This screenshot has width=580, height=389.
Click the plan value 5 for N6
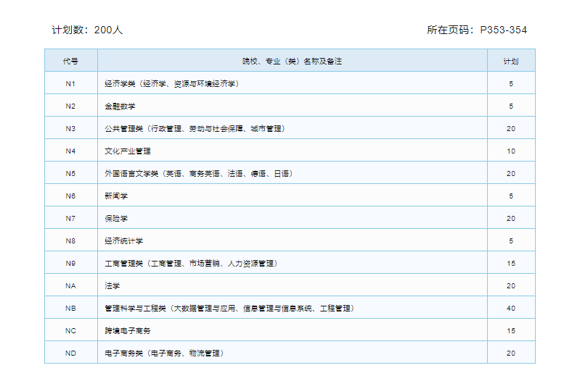click(x=511, y=196)
